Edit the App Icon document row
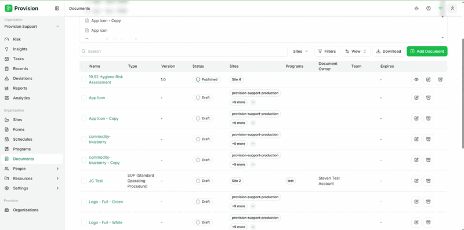 [x=416, y=97]
